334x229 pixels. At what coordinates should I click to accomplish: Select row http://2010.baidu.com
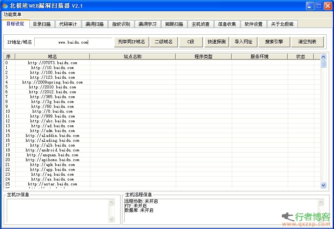pyautogui.click(x=162, y=87)
